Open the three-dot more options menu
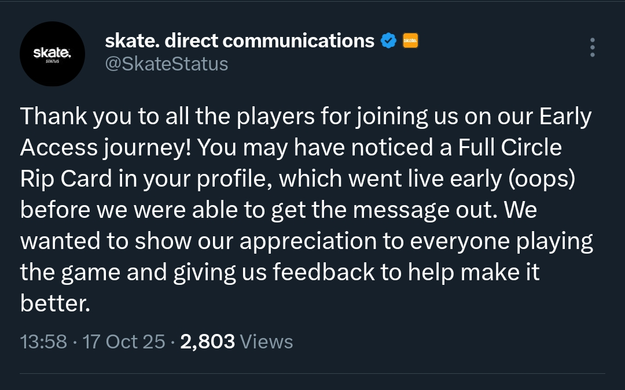 click(x=592, y=47)
